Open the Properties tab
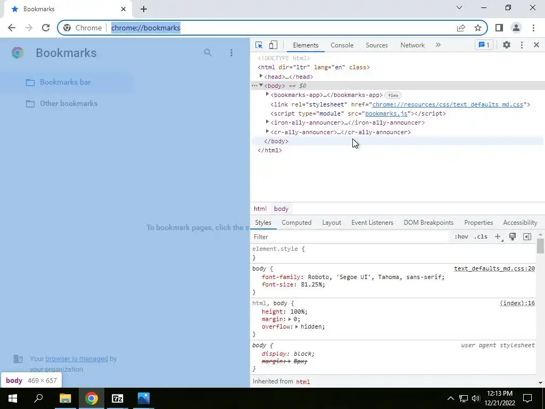 pos(478,223)
